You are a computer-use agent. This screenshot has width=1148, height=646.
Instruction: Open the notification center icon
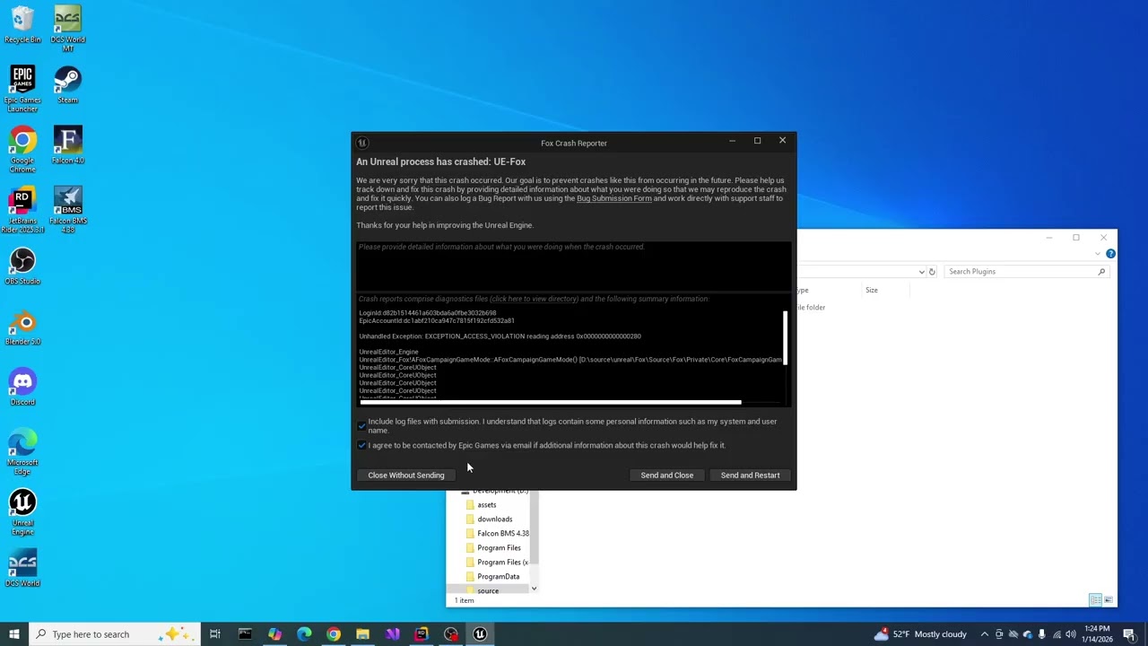pos(1129,634)
